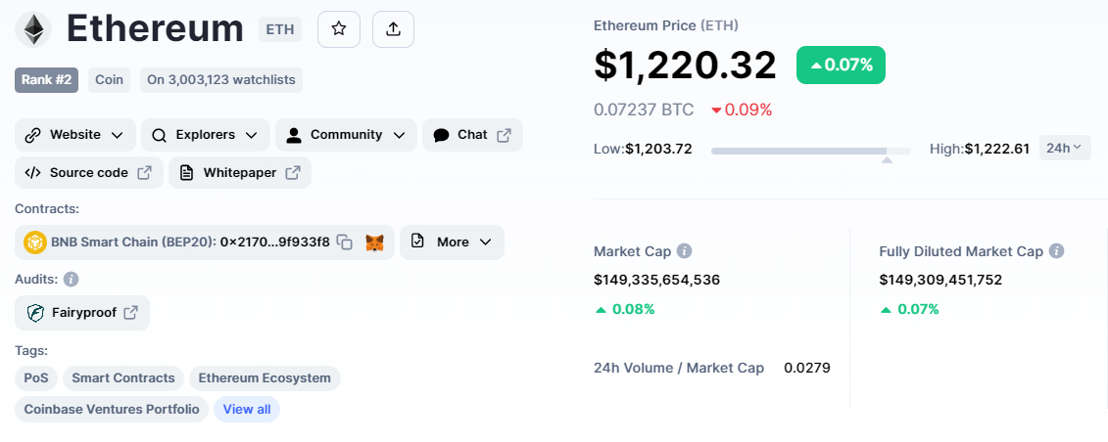
Task: Add token to MetaMask via fox icon
Action: 374,243
